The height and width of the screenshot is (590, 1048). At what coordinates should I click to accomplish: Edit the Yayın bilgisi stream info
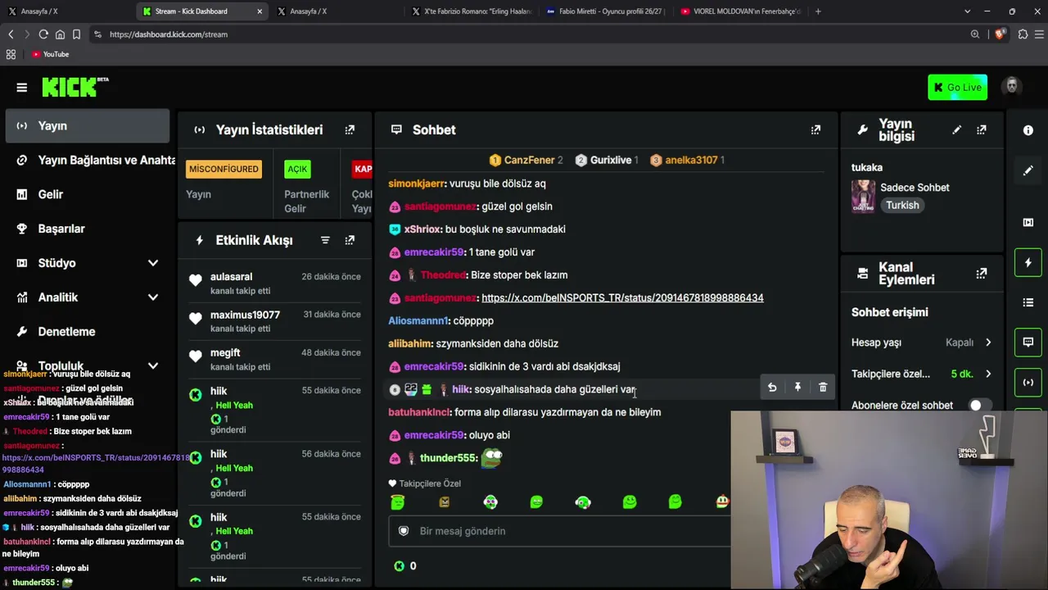coord(956,129)
